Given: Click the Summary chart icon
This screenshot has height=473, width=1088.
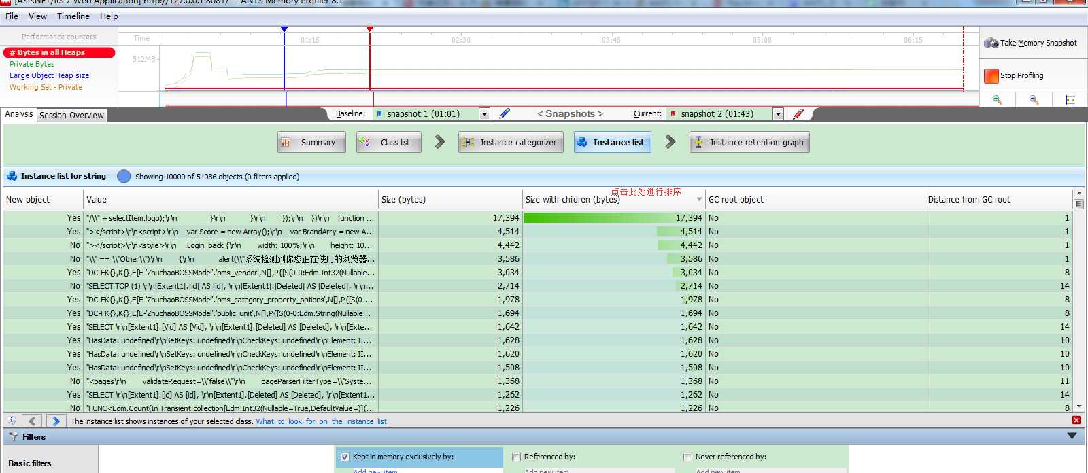Looking at the screenshot, I should [x=286, y=143].
